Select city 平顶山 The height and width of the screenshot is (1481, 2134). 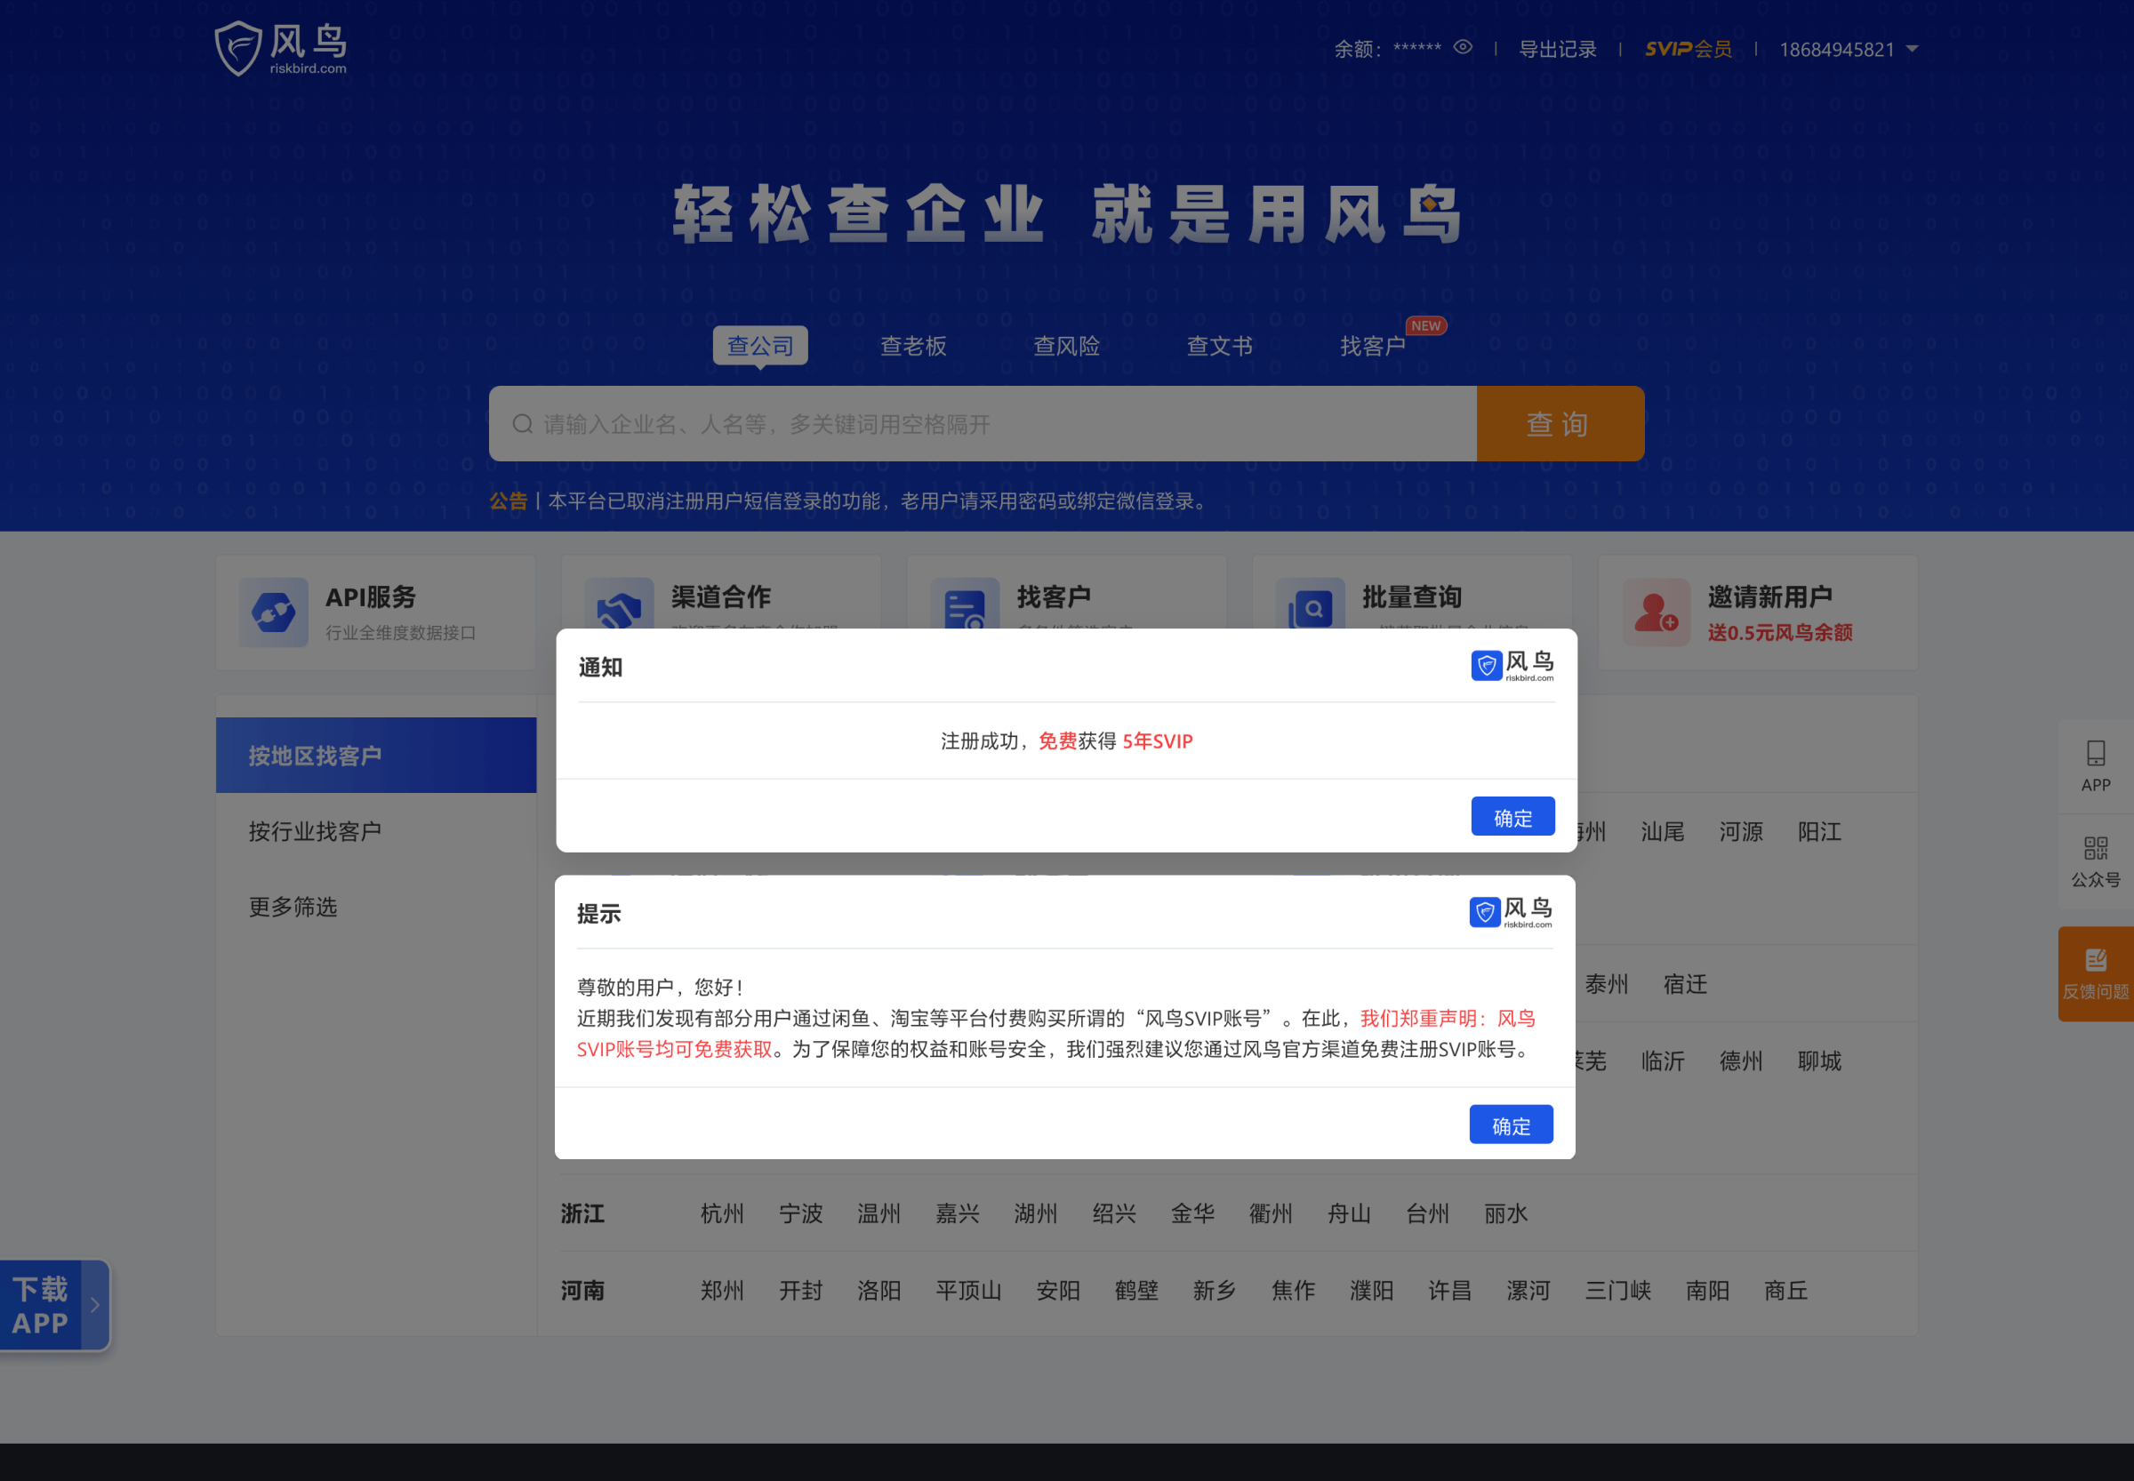click(968, 1290)
